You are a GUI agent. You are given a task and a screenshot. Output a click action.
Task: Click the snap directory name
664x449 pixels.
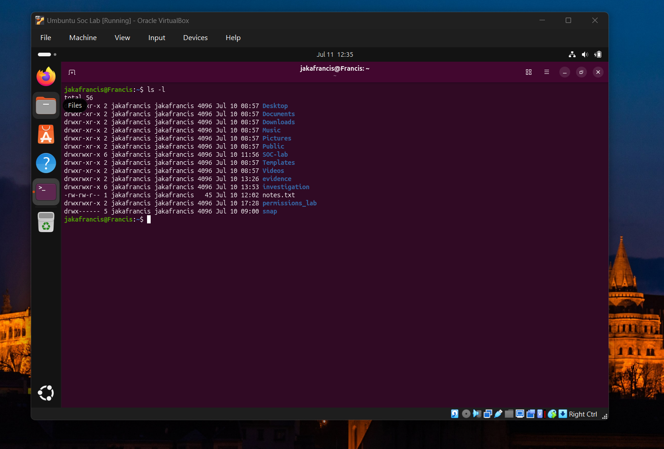pyautogui.click(x=270, y=211)
